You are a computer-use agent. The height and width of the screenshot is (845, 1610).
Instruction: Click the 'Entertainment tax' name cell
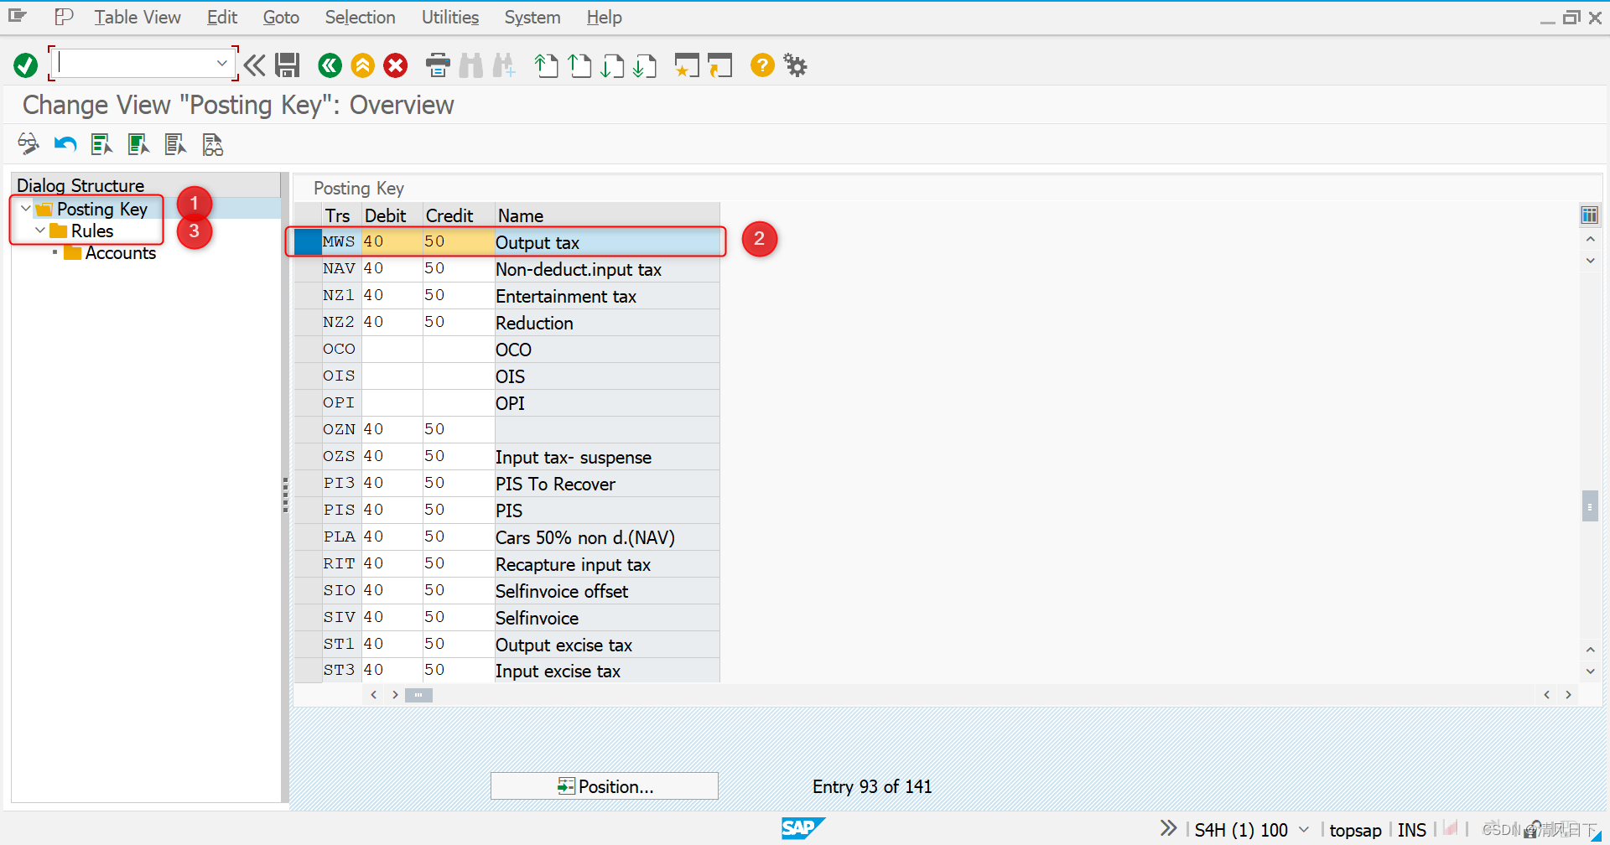607,296
